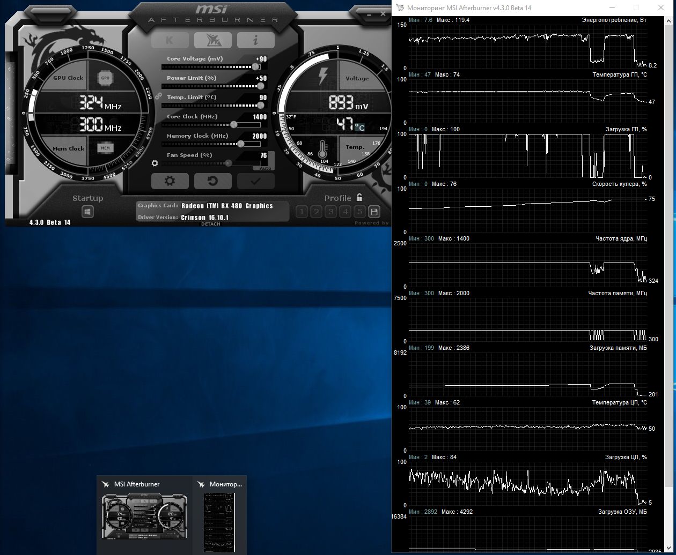Screen dimensions: 676x555
Task: Adjust the Core Voltage (mV) slider
Action: 211,67
